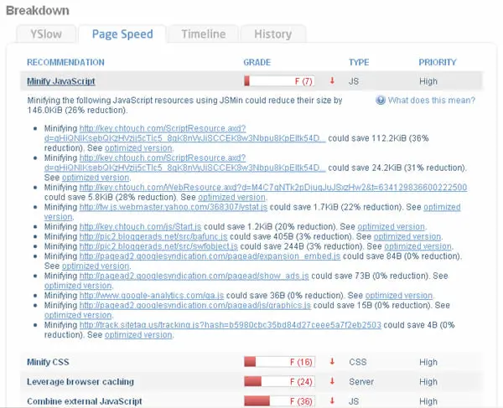
Task: Switch to the YSlow tab
Action: point(46,34)
